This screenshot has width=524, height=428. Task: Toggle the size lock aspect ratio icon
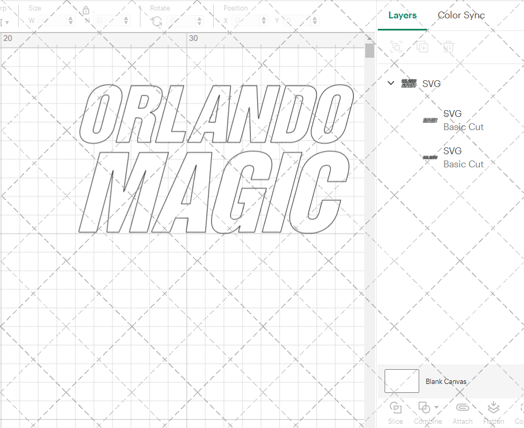point(86,10)
